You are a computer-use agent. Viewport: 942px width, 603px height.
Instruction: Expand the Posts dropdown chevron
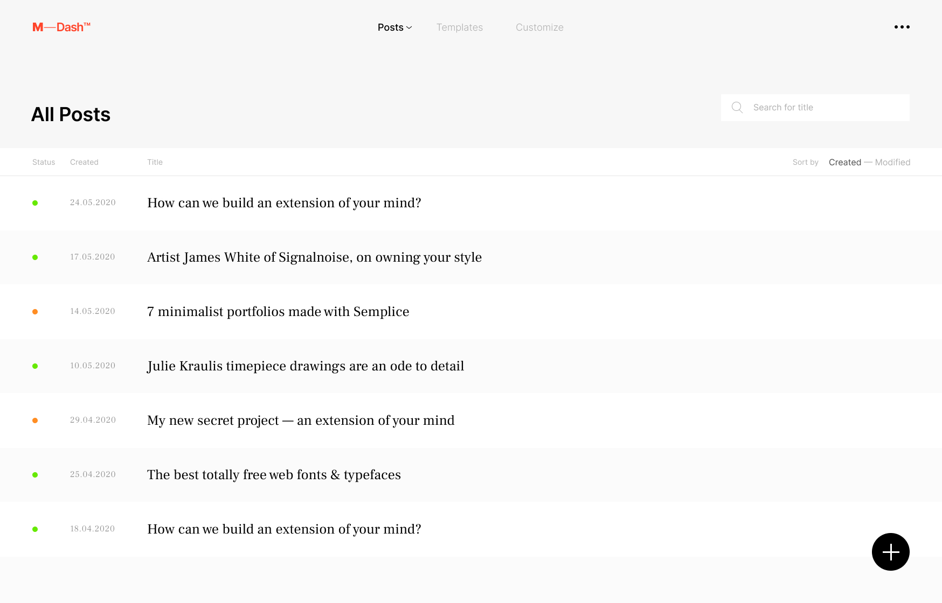tap(409, 27)
